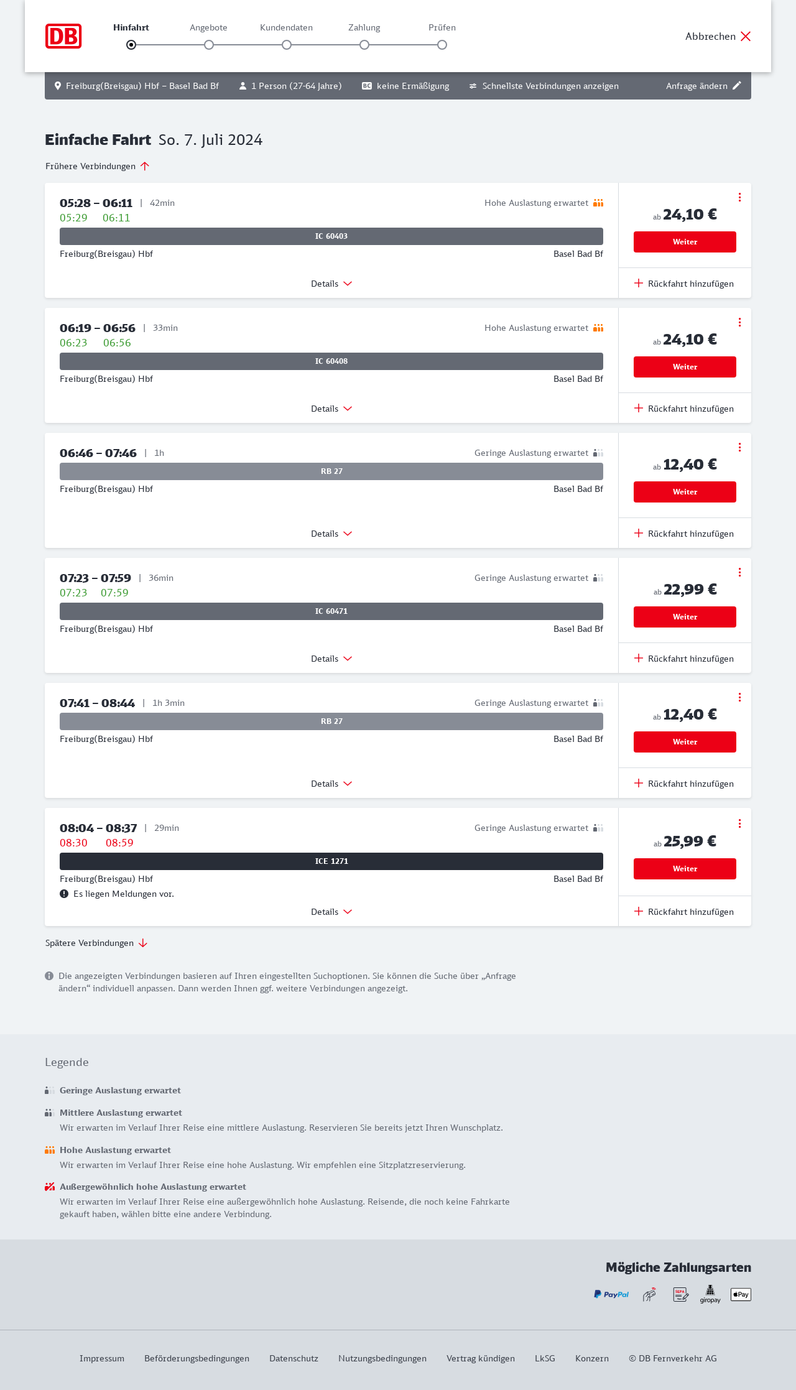Image resolution: width=796 pixels, height=1390 pixels.
Task: Click the alert icon next to Es liegen Meldungen vor
Action: pyautogui.click(x=64, y=894)
